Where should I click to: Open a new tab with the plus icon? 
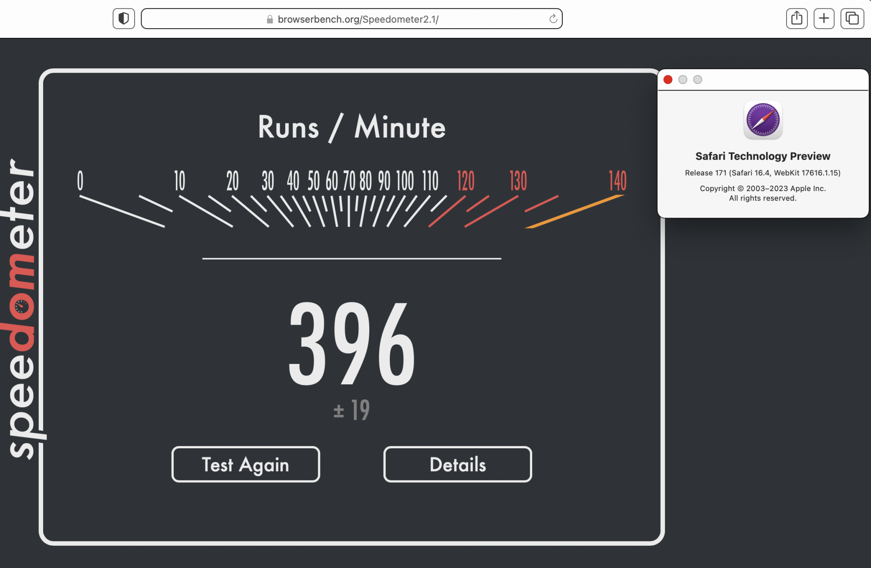tap(824, 19)
